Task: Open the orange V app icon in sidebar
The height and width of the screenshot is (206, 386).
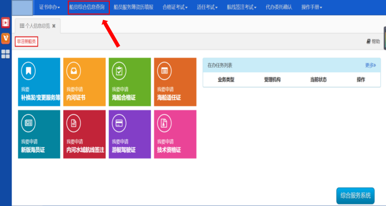Action: click(x=5, y=38)
